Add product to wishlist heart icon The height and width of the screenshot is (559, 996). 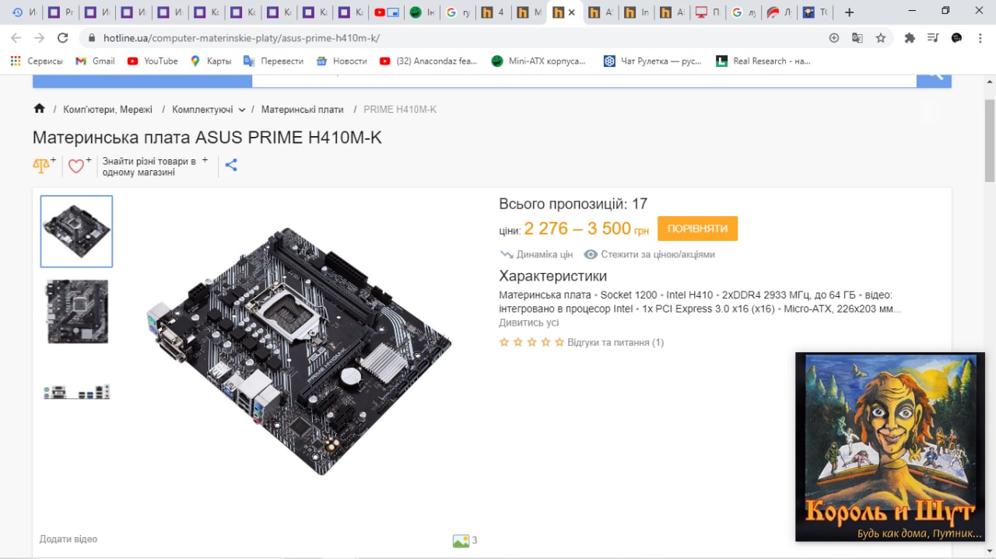tap(79, 166)
